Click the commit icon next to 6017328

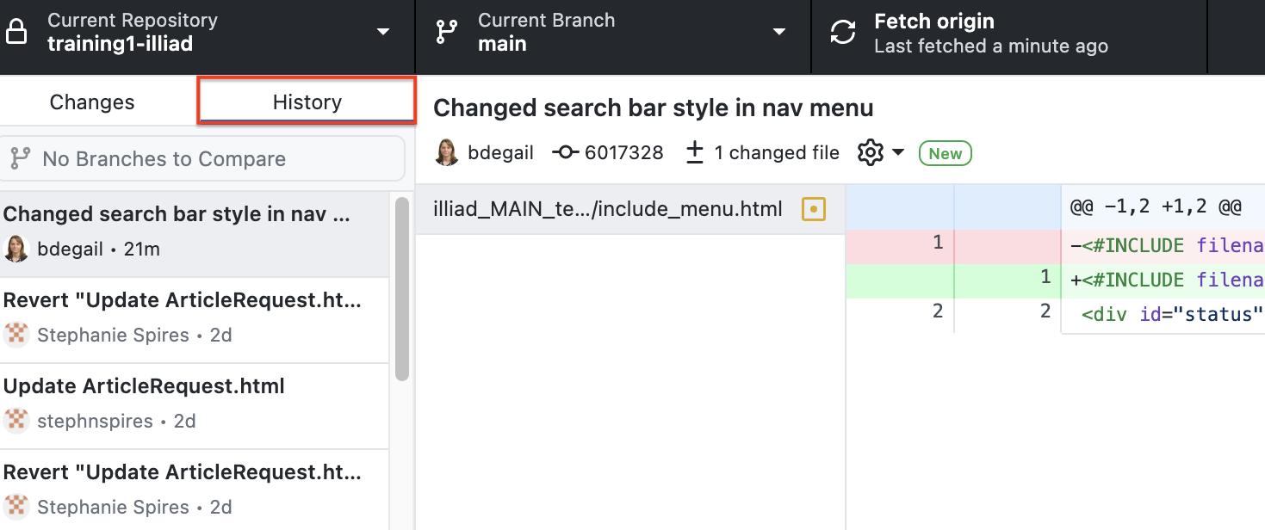[564, 152]
